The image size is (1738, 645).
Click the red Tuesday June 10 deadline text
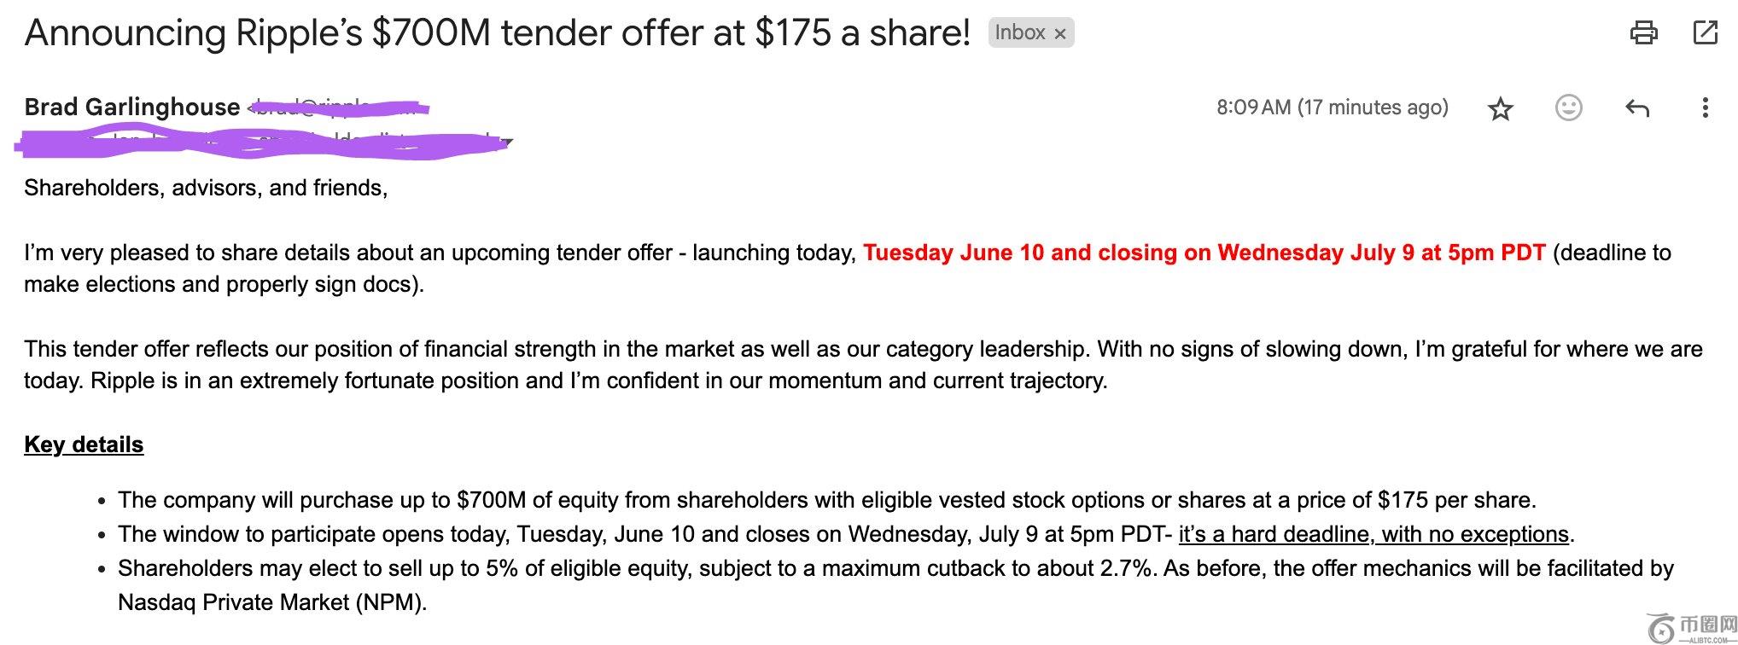pyautogui.click(x=1204, y=253)
